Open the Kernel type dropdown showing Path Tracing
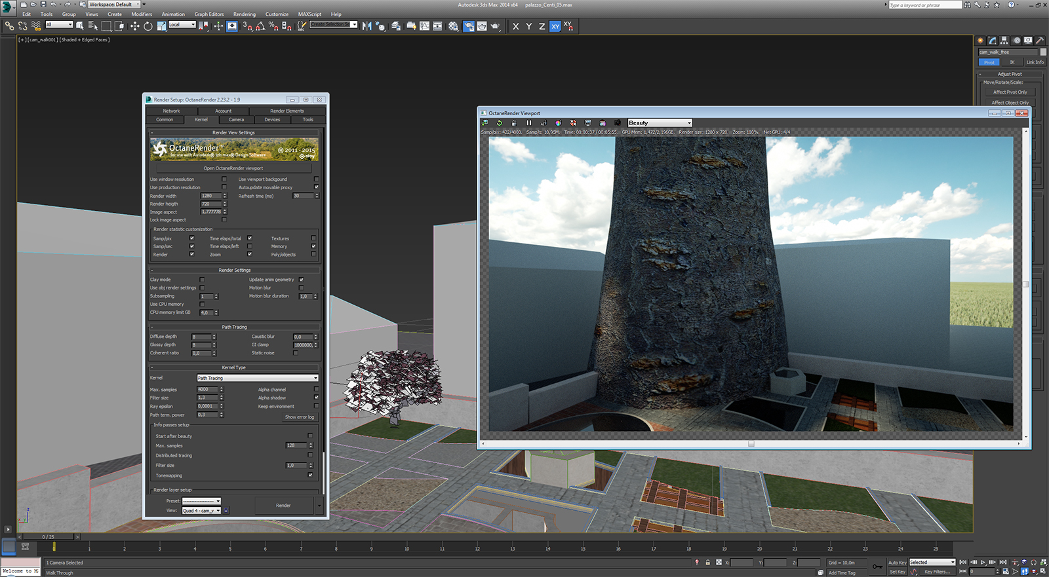Image resolution: width=1049 pixels, height=577 pixels. (x=258, y=378)
